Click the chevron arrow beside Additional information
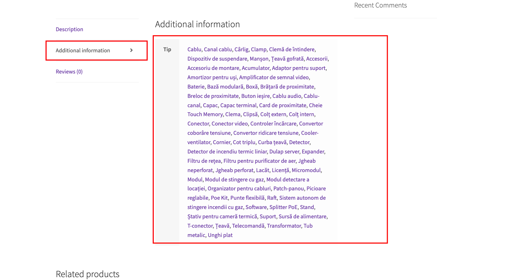This screenshot has height=280, width=519. click(x=131, y=51)
